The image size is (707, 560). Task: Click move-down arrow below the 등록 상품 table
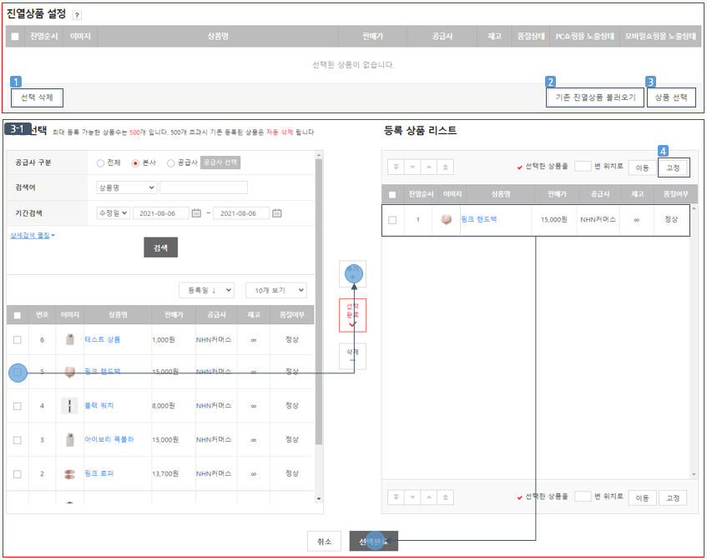pos(412,497)
